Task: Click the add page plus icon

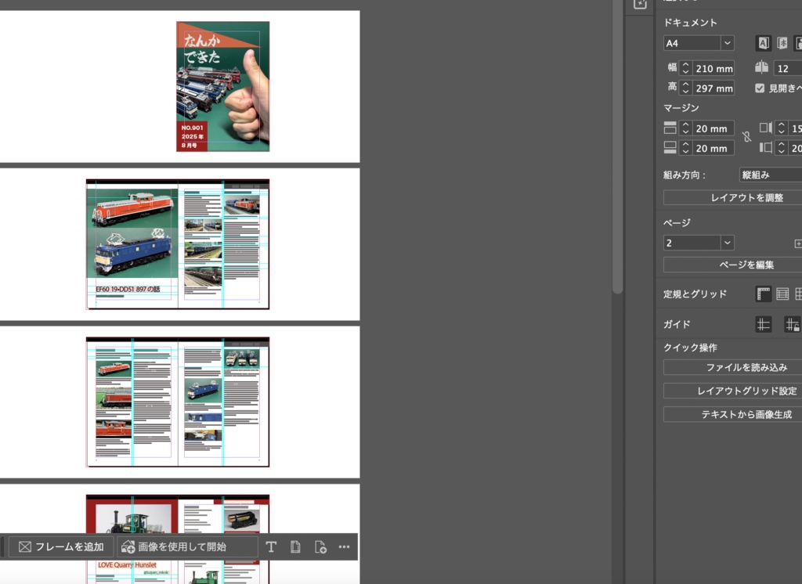Action: pyautogui.click(x=798, y=243)
